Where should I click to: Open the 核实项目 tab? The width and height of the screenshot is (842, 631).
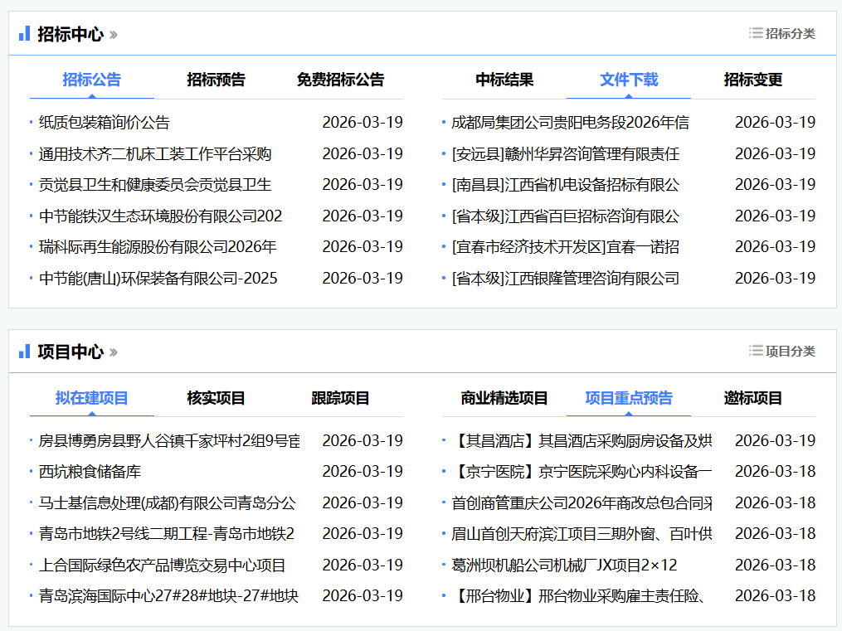216,398
